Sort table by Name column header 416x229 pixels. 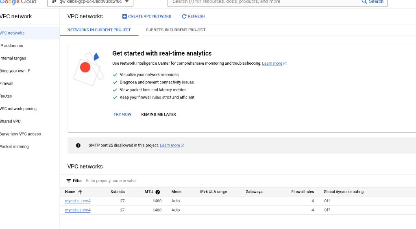[70, 192]
